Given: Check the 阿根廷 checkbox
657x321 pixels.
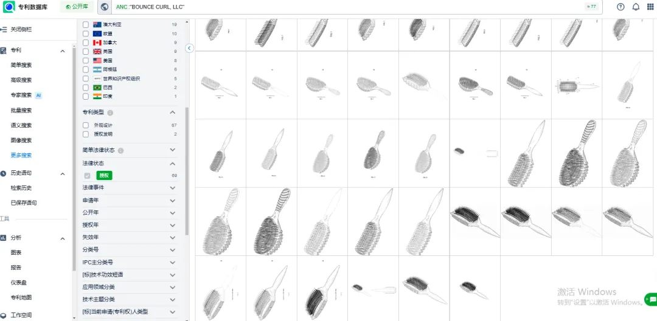Looking at the screenshot, I should (86, 69).
